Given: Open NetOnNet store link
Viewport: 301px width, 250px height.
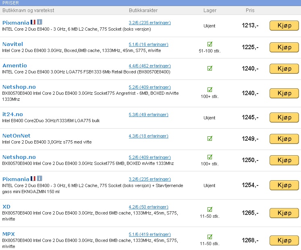Looking at the screenshot, I should [16, 135].
